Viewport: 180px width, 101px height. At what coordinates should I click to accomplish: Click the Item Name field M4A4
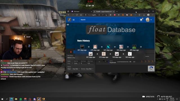[71, 58]
